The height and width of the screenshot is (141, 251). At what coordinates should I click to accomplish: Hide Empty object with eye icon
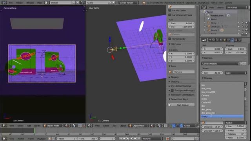pyautogui.click(x=239, y=30)
